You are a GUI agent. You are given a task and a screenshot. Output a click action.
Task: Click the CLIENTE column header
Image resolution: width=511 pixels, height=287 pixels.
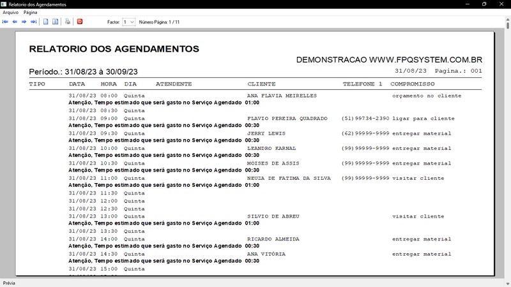(x=261, y=84)
